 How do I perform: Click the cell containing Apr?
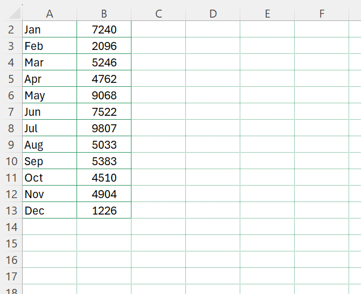pyautogui.click(x=50, y=79)
